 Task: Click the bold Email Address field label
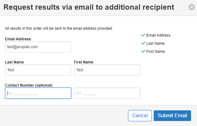point(18,39)
